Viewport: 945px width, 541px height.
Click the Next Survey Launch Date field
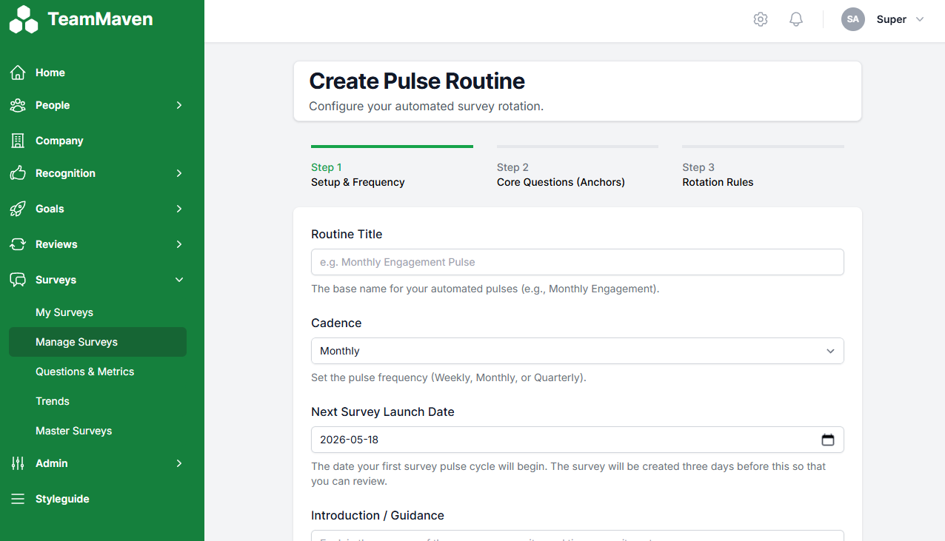(x=578, y=440)
